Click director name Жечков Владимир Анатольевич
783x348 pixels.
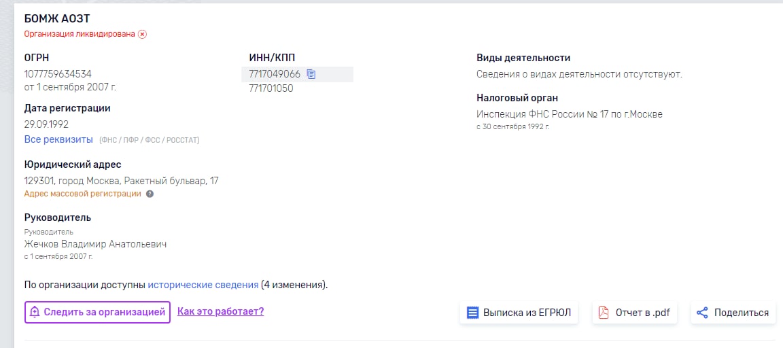pyautogui.click(x=95, y=244)
